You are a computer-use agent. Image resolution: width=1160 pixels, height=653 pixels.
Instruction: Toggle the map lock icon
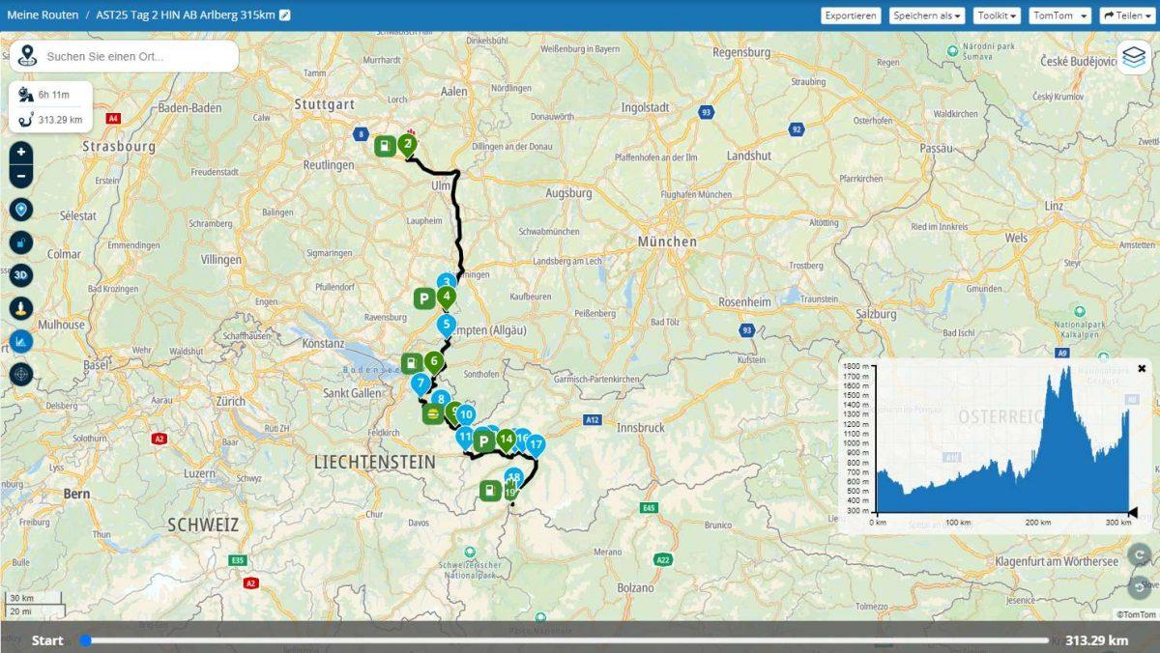(x=21, y=242)
